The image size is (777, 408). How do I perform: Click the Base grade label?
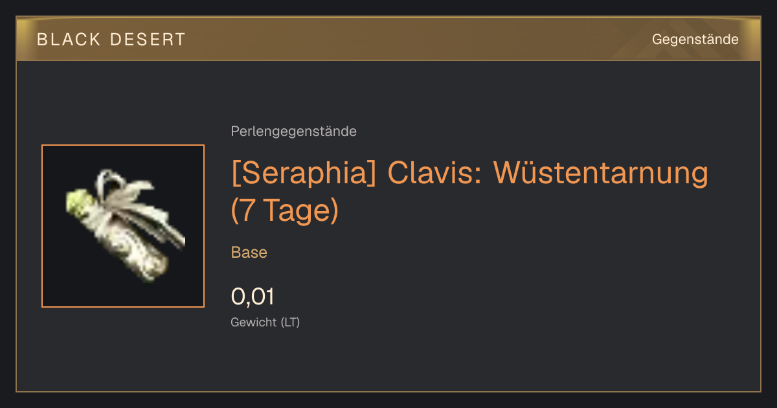tap(249, 253)
